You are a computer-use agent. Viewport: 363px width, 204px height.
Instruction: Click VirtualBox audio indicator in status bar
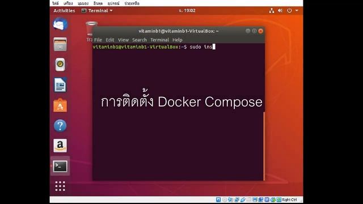(x=231, y=199)
